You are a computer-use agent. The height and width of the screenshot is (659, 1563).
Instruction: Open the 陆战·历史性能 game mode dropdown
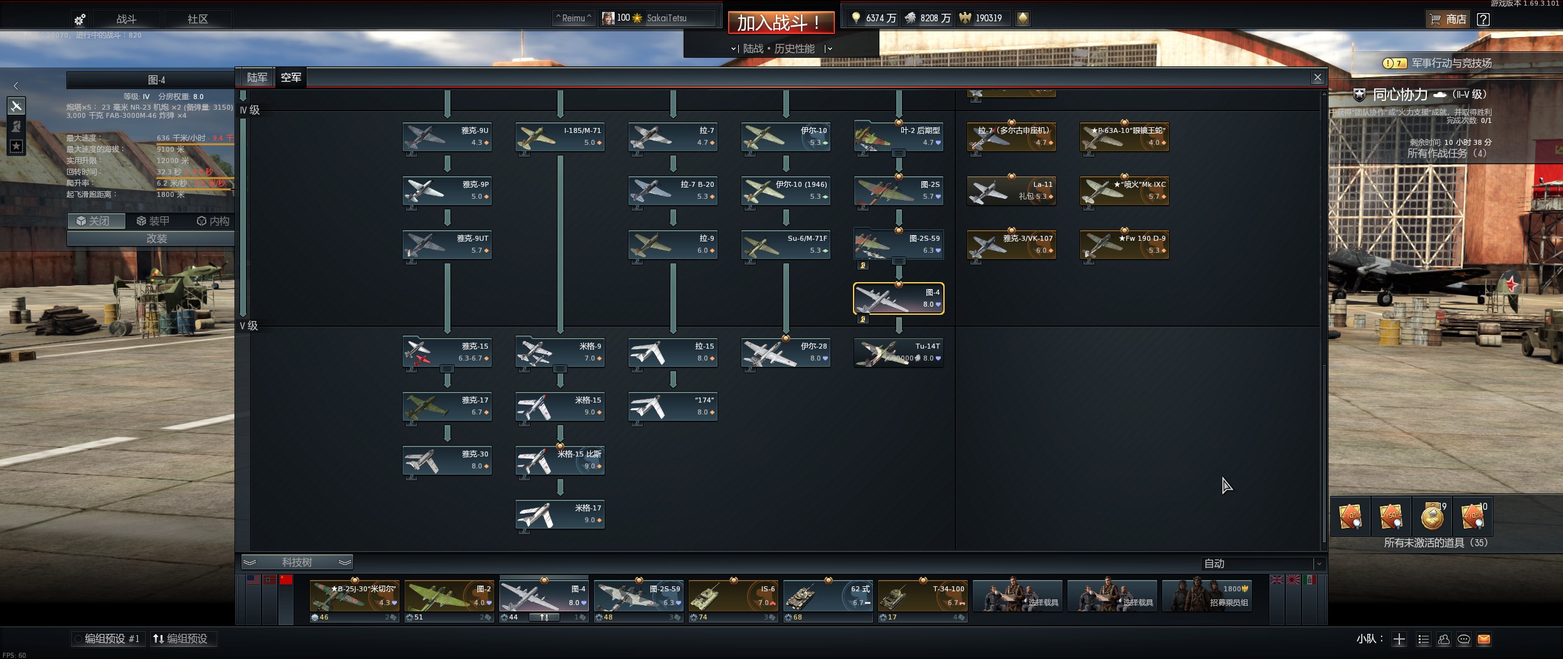coord(778,48)
